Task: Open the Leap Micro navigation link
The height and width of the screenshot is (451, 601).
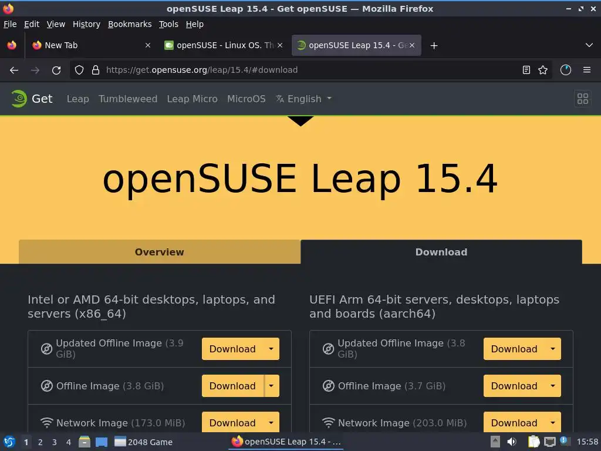Action: (x=193, y=99)
